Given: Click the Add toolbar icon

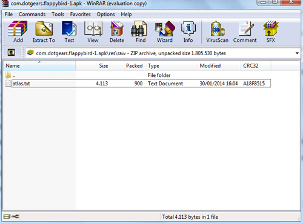Looking at the screenshot, I should (18, 32).
